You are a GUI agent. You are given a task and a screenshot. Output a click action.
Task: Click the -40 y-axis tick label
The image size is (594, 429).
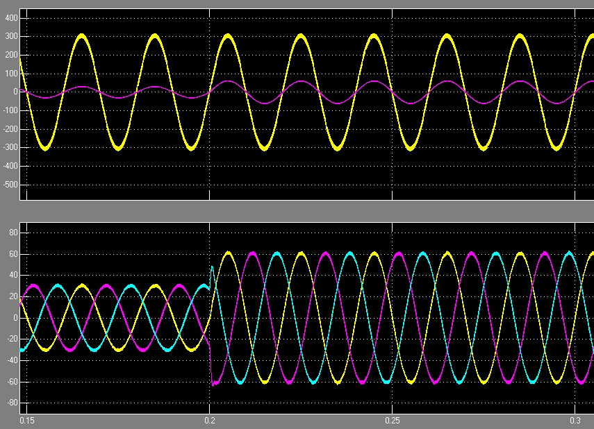point(13,360)
